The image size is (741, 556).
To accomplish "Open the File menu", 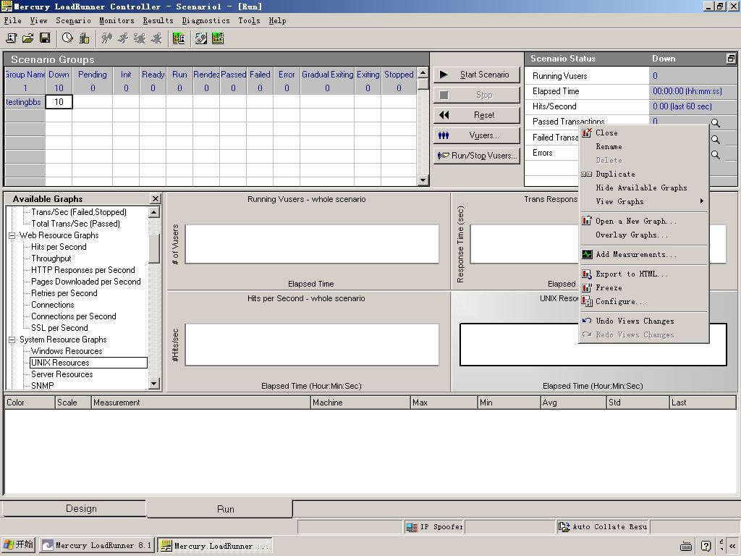I will tap(13, 21).
